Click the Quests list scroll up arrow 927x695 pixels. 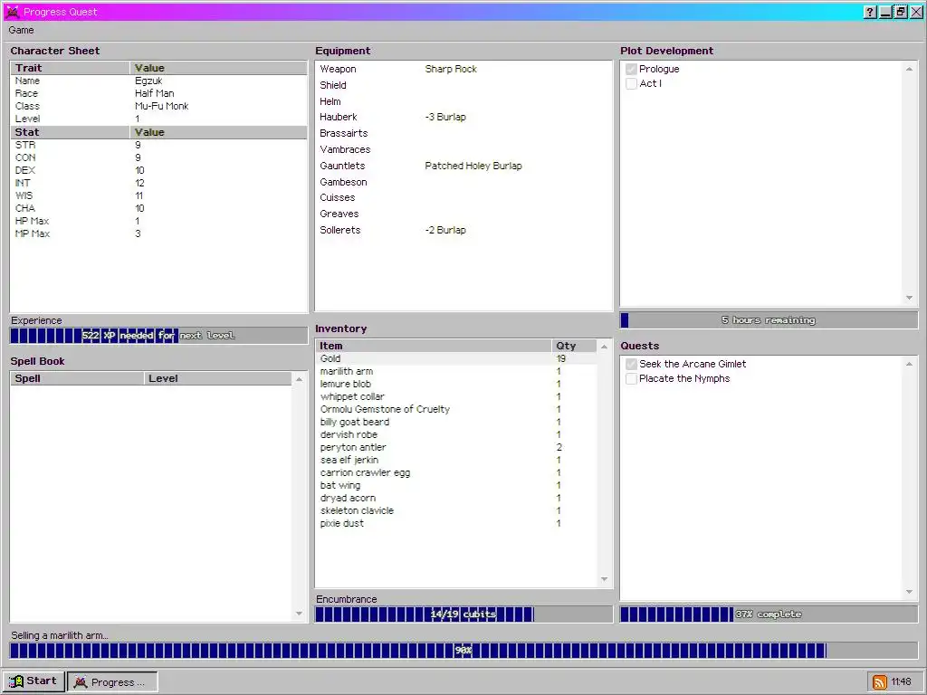909,364
